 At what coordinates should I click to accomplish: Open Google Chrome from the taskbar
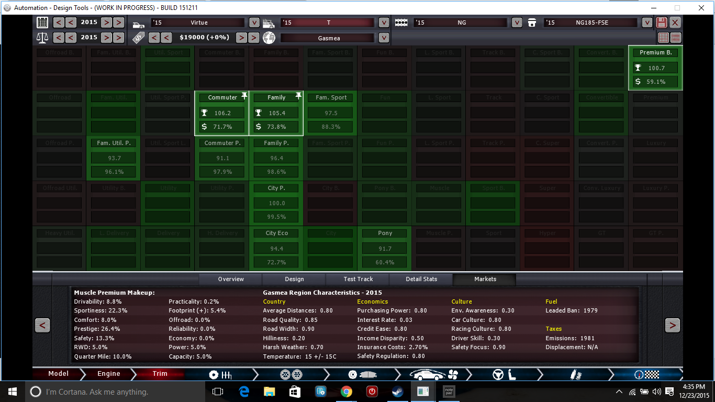(x=346, y=392)
